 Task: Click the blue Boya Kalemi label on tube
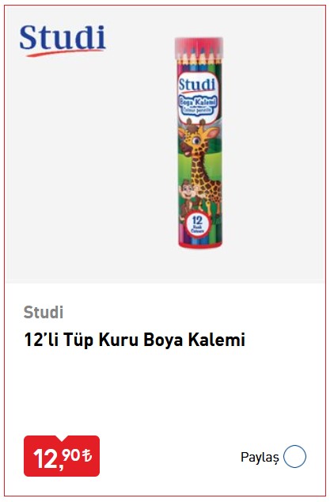pos(197,104)
